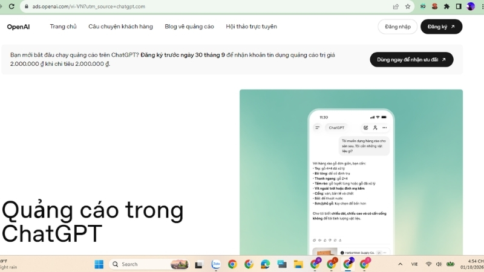The height and width of the screenshot is (272, 484).
Task: Toggle the browser side panel icon
Action: pyautogui.click(x=459, y=7)
